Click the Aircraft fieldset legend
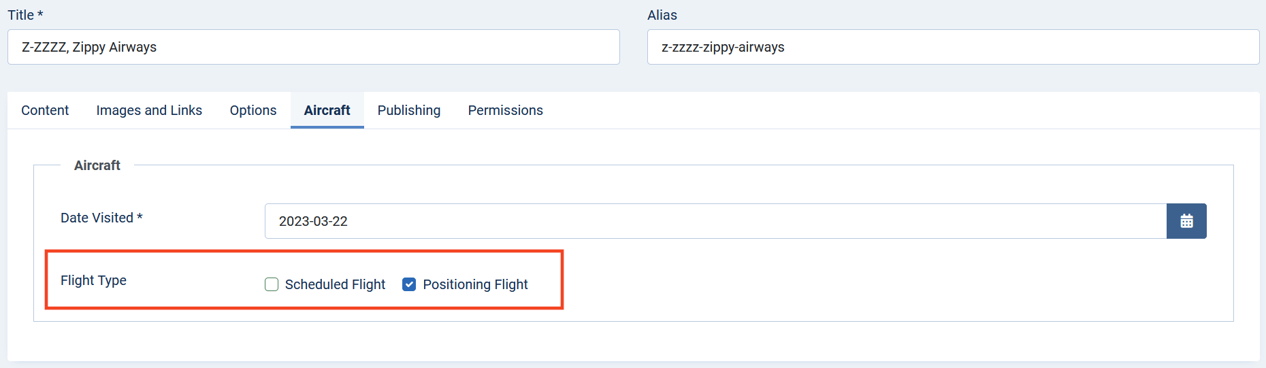 (x=97, y=165)
